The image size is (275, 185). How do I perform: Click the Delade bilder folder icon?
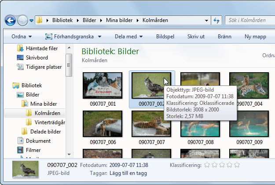25,131
